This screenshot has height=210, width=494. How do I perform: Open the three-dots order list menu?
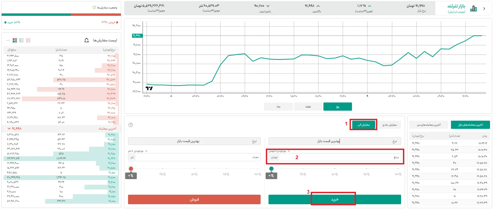coord(8,40)
